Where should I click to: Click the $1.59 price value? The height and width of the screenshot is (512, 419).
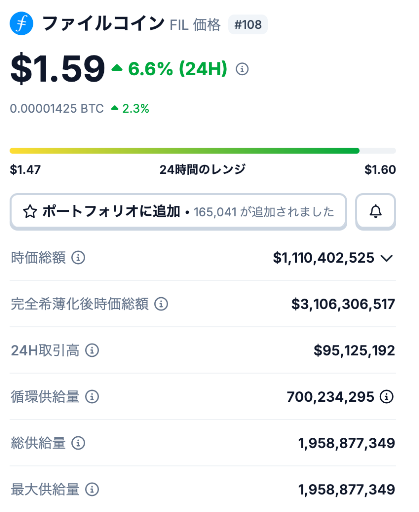coord(58,69)
